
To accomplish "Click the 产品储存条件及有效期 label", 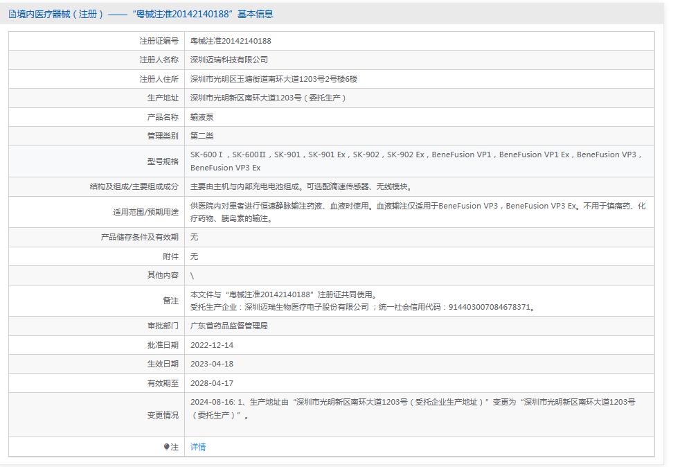I will pyautogui.click(x=140, y=237).
